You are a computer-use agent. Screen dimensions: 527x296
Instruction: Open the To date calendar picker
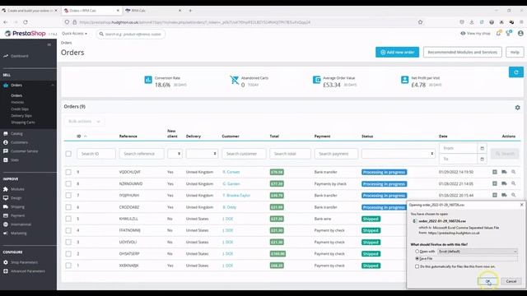coord(482,159)
